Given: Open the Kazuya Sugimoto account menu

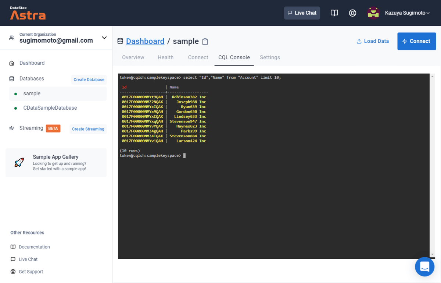Looking at the screenshot, I should click(x=407, y=13).
